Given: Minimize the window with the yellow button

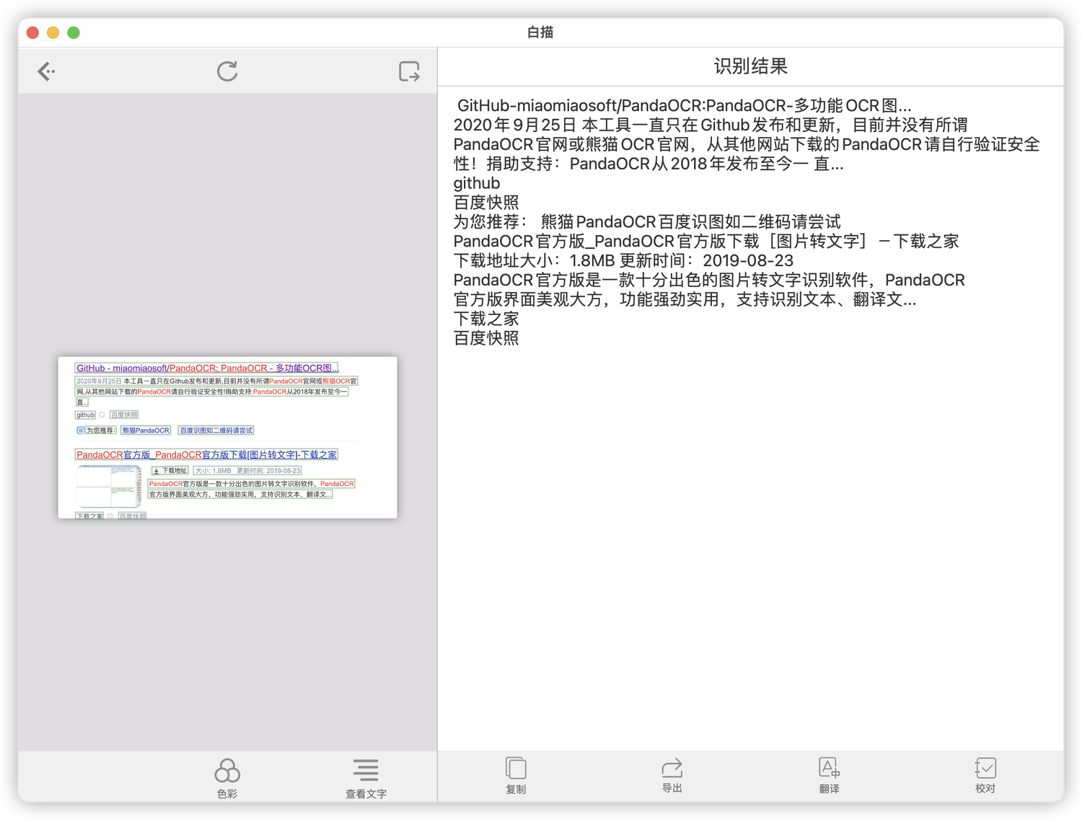Looking at the screenshot, I should [x=53, y=32].
